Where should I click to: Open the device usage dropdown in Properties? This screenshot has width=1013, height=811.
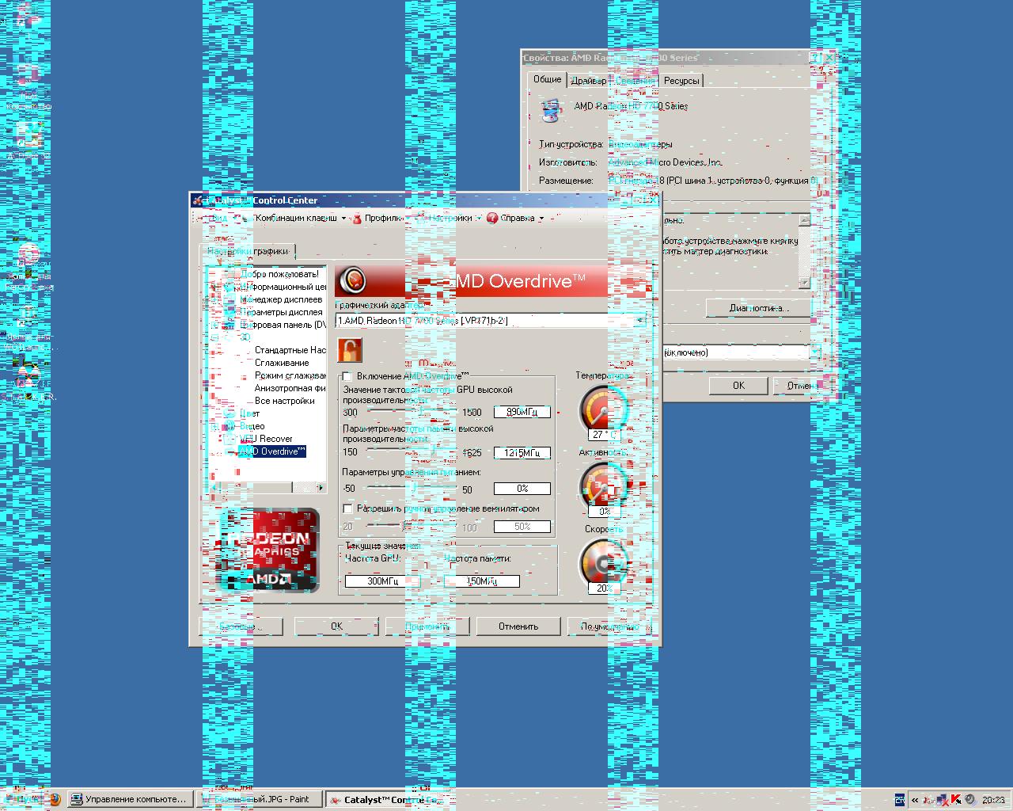[x=813, y=352]
